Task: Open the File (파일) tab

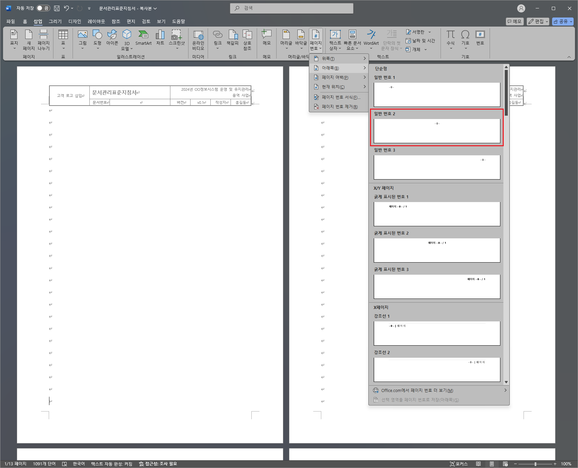Action: click(x=11, y=21)
